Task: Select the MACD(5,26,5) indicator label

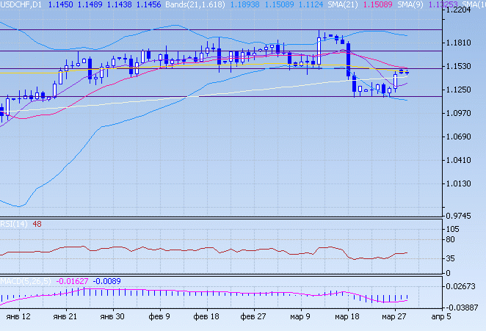Action: 26,281
